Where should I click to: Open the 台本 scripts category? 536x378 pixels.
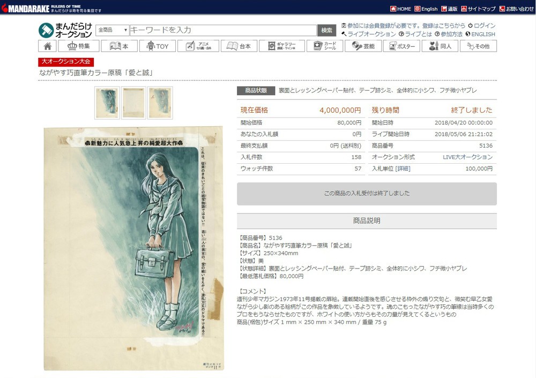(x=239, y=46)
